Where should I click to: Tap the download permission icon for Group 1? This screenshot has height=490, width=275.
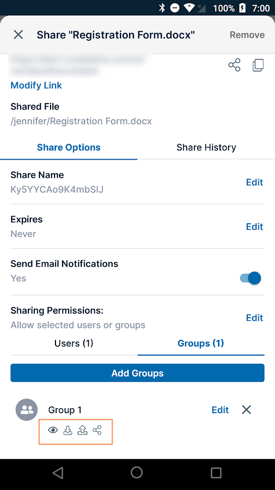(68, 430)
